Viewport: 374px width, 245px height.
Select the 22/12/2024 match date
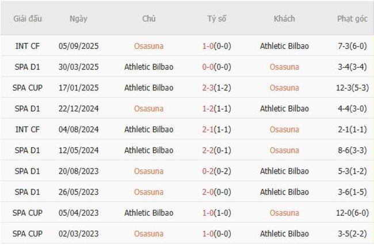(78, 109)
